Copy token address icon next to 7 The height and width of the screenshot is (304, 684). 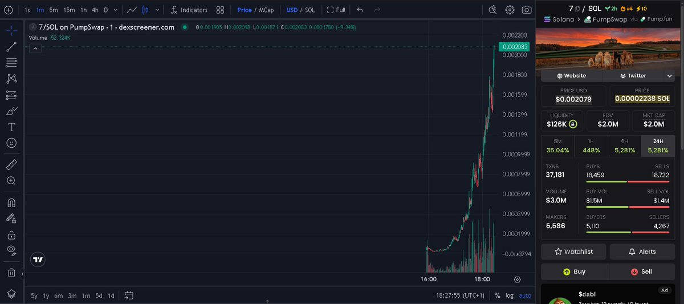577,9
